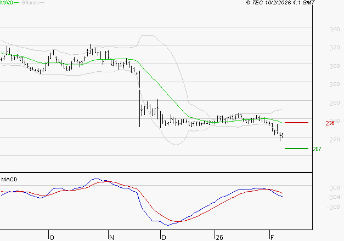This screenshot has height=241, width=344.
Task: Click the BBands legend label
Action: pos(31,3)
